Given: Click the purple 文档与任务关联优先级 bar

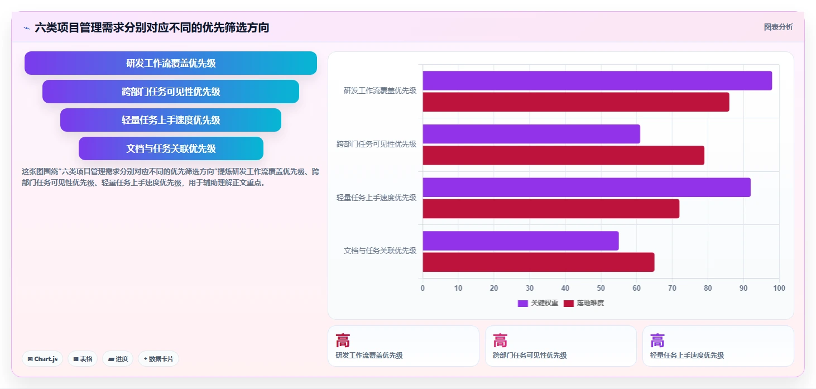Looking at the screenshot, I should [521, 241].
